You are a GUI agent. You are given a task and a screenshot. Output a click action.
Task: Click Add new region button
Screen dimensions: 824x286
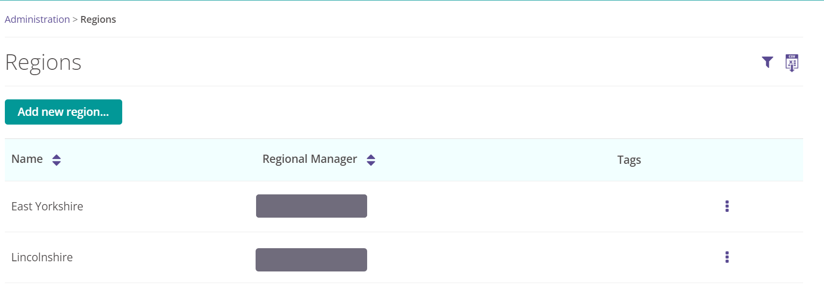(64, 112)
